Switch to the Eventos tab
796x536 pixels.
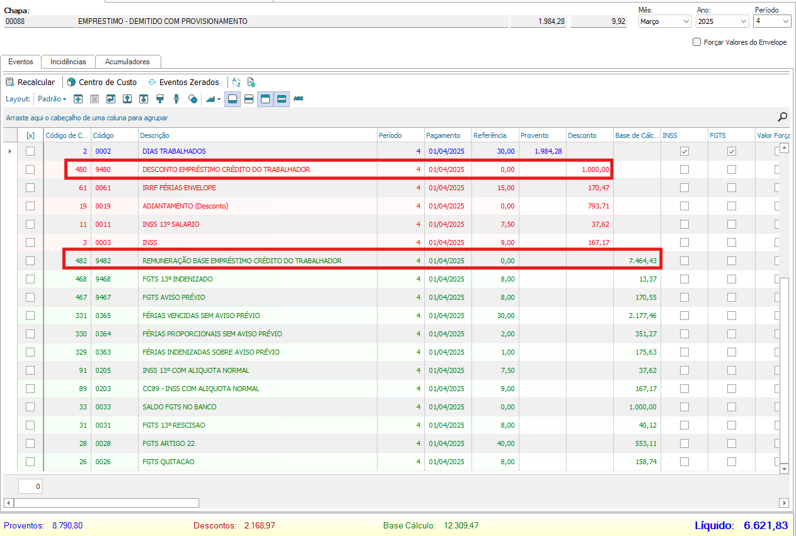pyautogui.click(x=21, y=62)
